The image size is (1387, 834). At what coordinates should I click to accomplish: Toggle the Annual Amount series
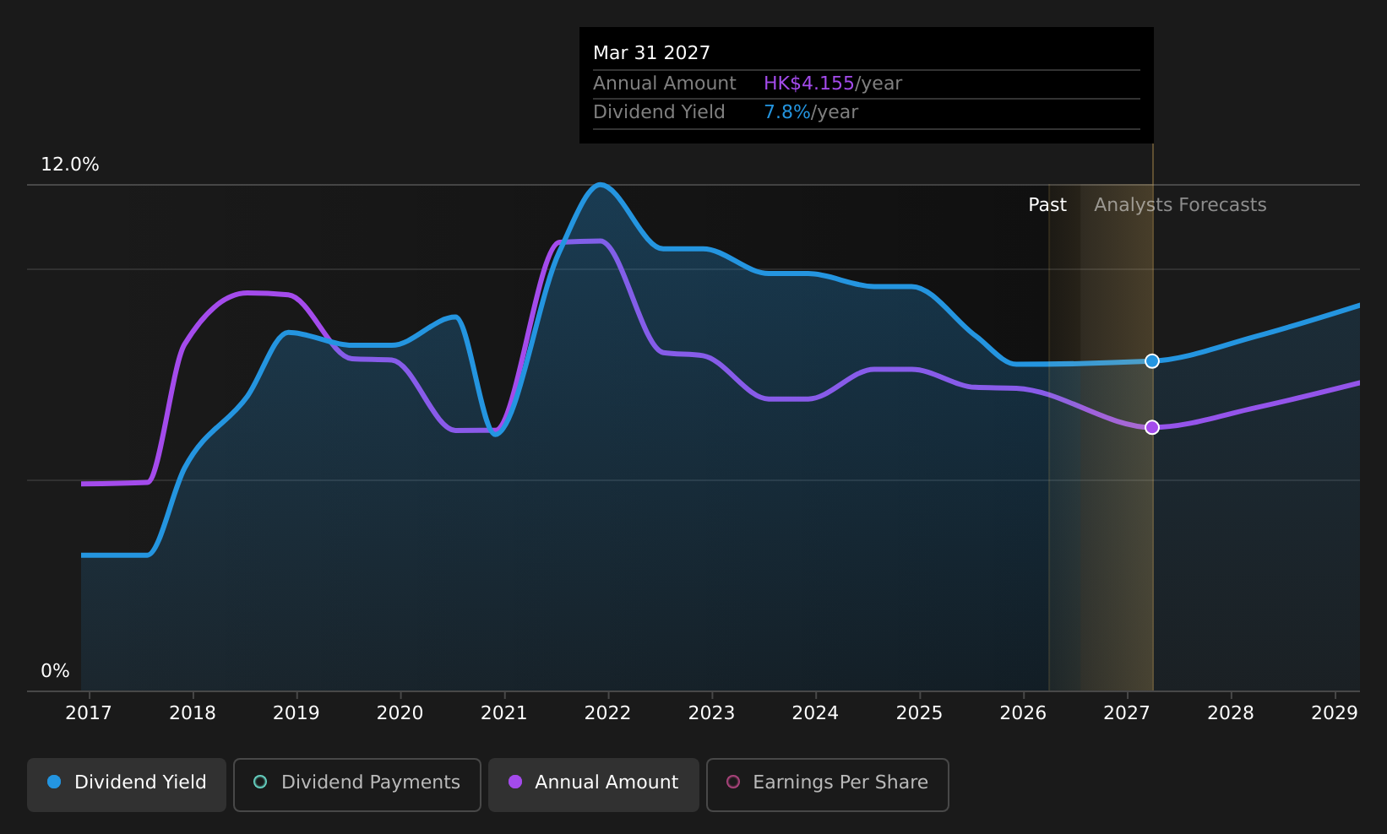(x=594, y=784)
